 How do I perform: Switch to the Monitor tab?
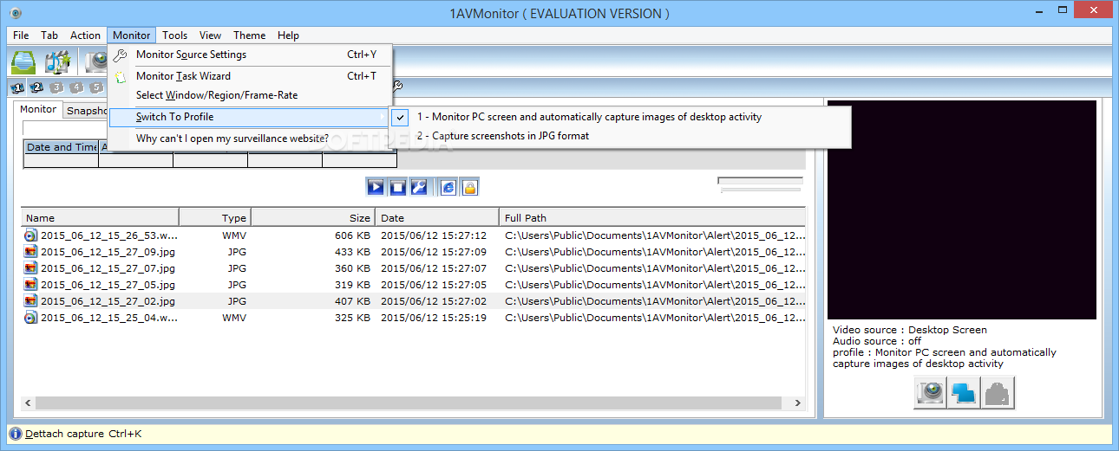(x=38, y=110)
